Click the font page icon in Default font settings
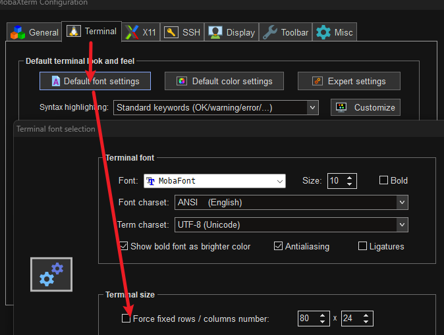This screenshot has height=335, width=444. (56, 81)
